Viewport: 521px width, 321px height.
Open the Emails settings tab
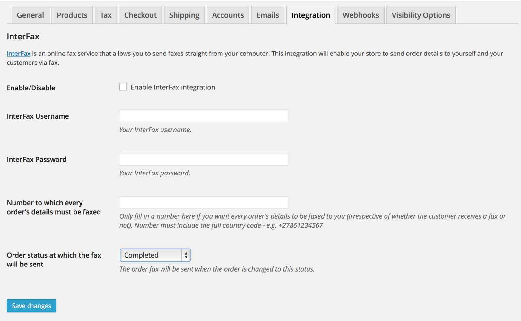point(267,15)
